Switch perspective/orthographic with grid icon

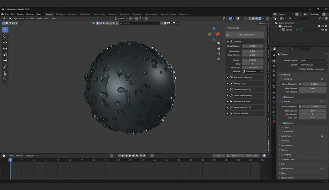pos(219,59)
